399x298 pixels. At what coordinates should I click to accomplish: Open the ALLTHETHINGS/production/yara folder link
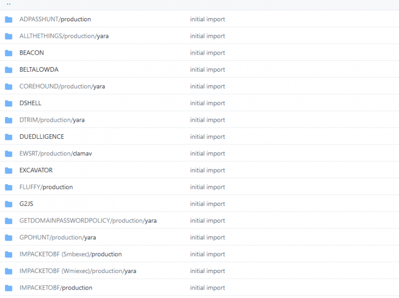pos(64,36)
